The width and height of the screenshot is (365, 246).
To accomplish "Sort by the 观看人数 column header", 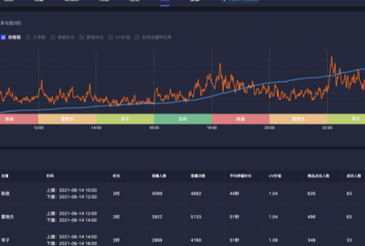I will point(159,176).
